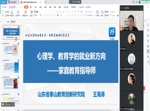Expand more participants chevron in meeting panel
This screenshot has width=150, height=111.
click(132, 109)
